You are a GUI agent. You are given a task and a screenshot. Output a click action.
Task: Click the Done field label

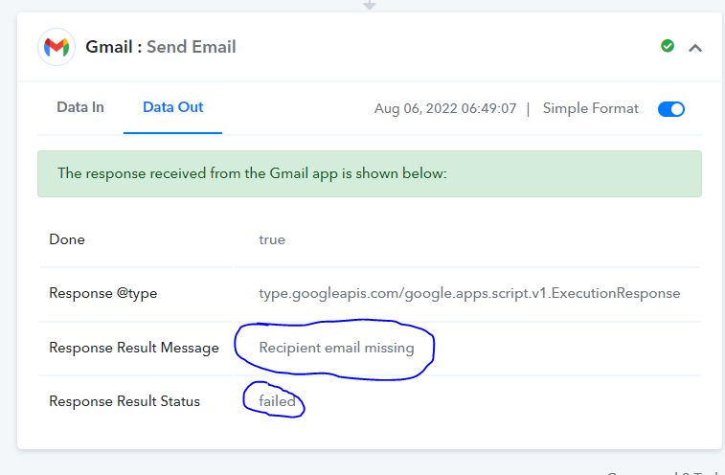pos(67,239)
